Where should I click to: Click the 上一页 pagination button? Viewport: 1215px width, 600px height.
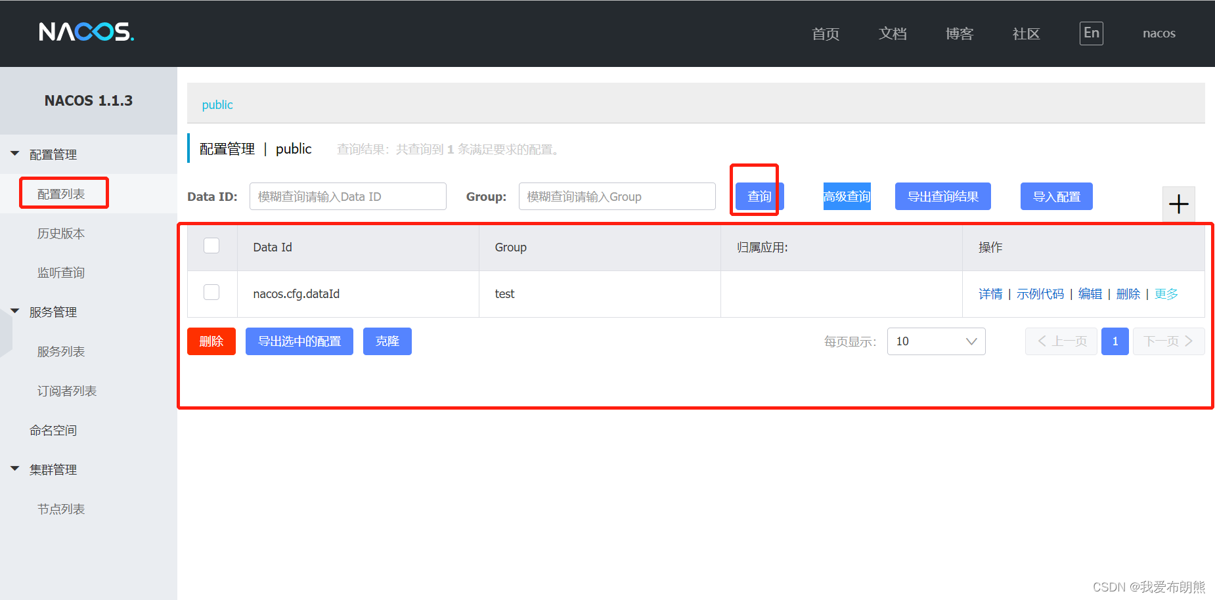[x=1061, y=341]
